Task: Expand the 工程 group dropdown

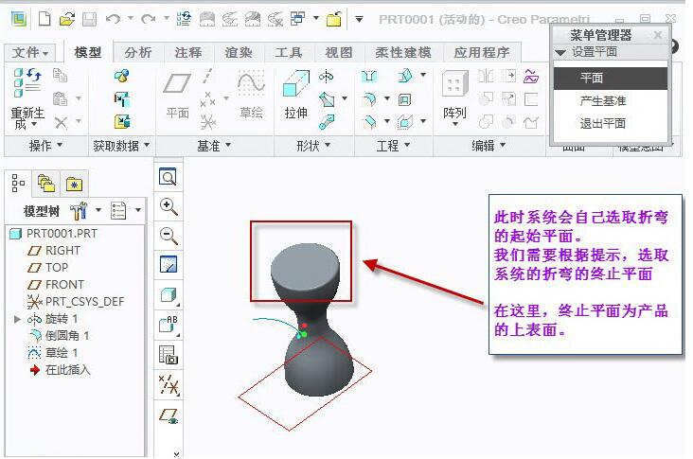Action: coord(393,146)
